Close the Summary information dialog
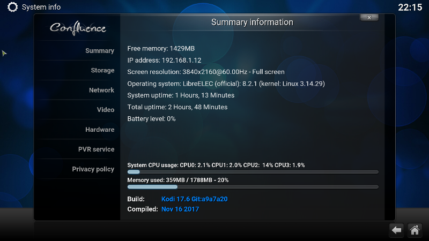This screenshot has width=429, height=241. [369, 18]
